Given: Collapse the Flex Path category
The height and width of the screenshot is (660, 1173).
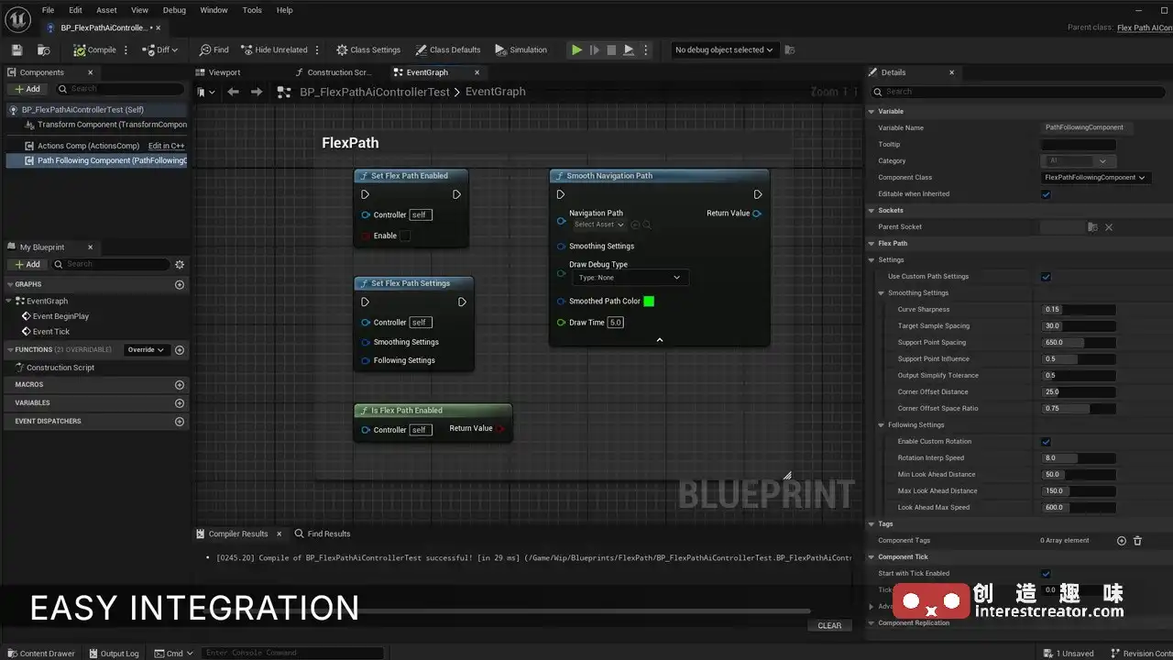Looking at the screenshot, I should tap(872, 244).
